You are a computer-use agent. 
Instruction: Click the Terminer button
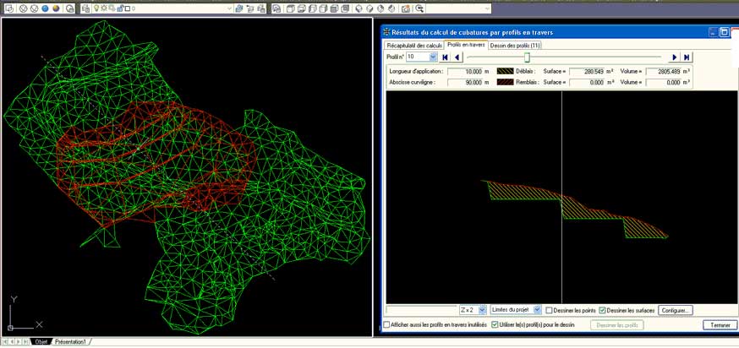pos(720,325)
